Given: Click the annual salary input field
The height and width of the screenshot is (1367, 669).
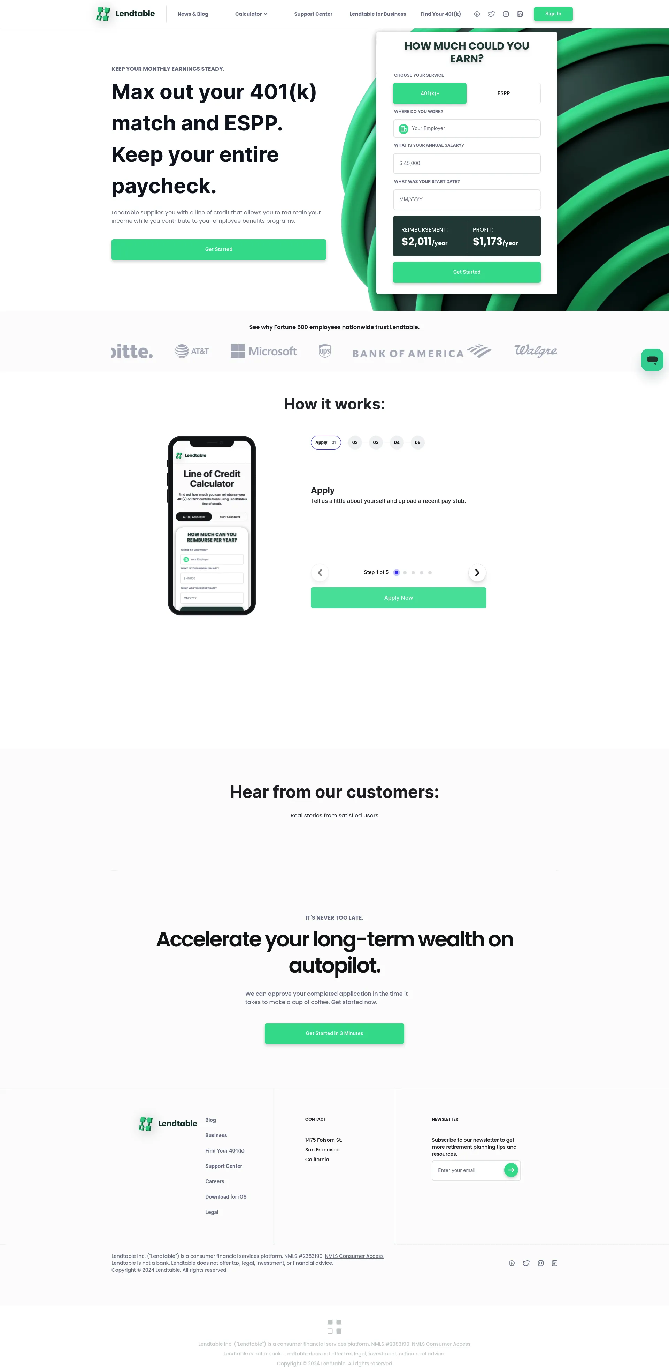Looking at the screenshot, I should click(466, 163).
